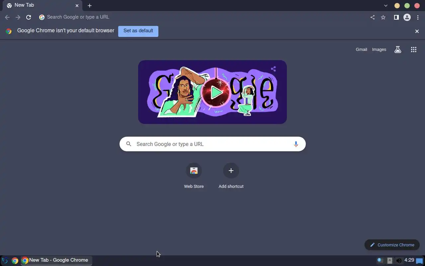Go back with the back arrow
This screenshot has height=266, width=425.
(7, 17)
